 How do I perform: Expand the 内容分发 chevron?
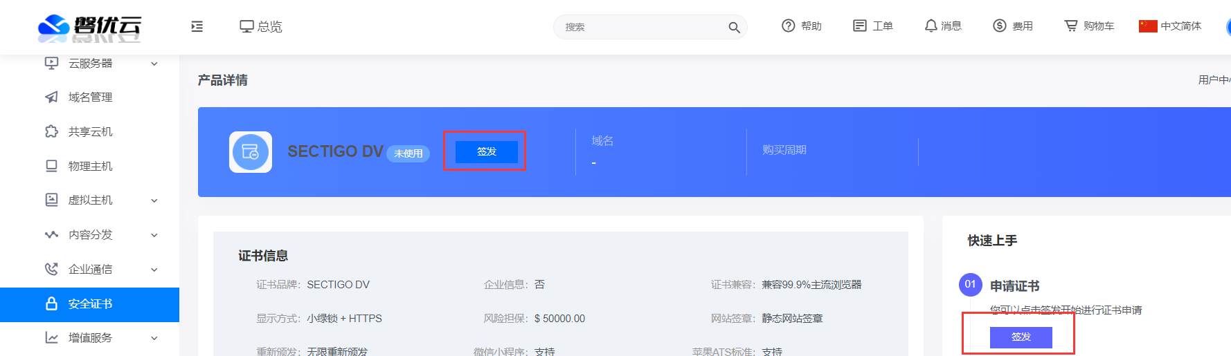point(154,235)
